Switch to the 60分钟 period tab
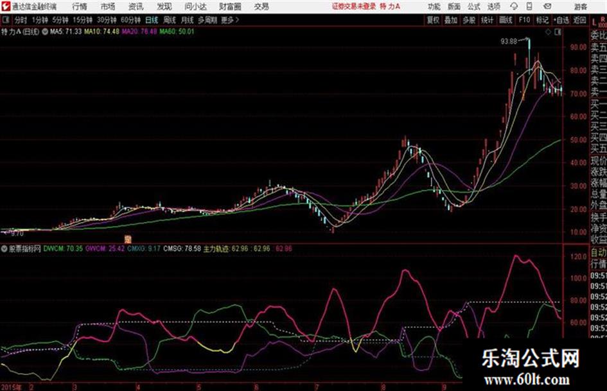 tap(130, 20)
